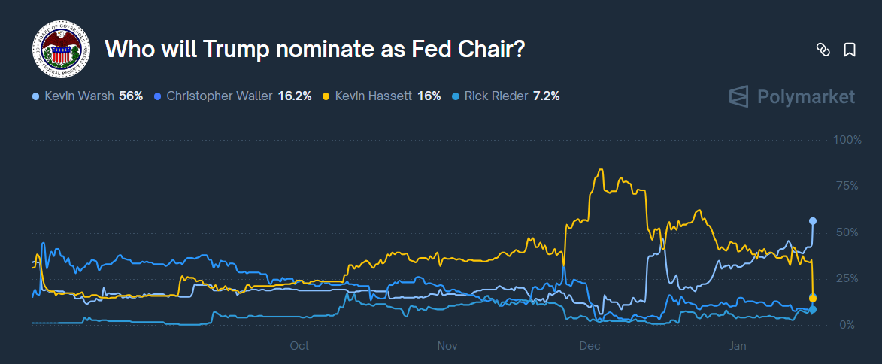Click the Jan label on the time axis
The height and width of the screenshot is (364, 882).
[x=738, y=346]
